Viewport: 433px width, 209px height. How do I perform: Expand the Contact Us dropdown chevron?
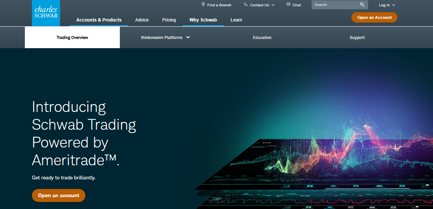(x=273, y=5)
